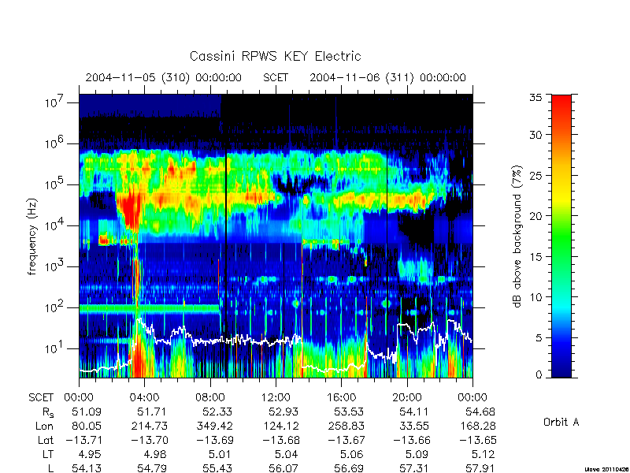Screen dimensions: 630x473
Task: Select the start date '2004-11-05 (310) 00:00:00'
Action: tap(164, 77)
